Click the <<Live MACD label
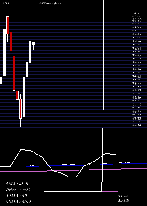 pos(124,198)
